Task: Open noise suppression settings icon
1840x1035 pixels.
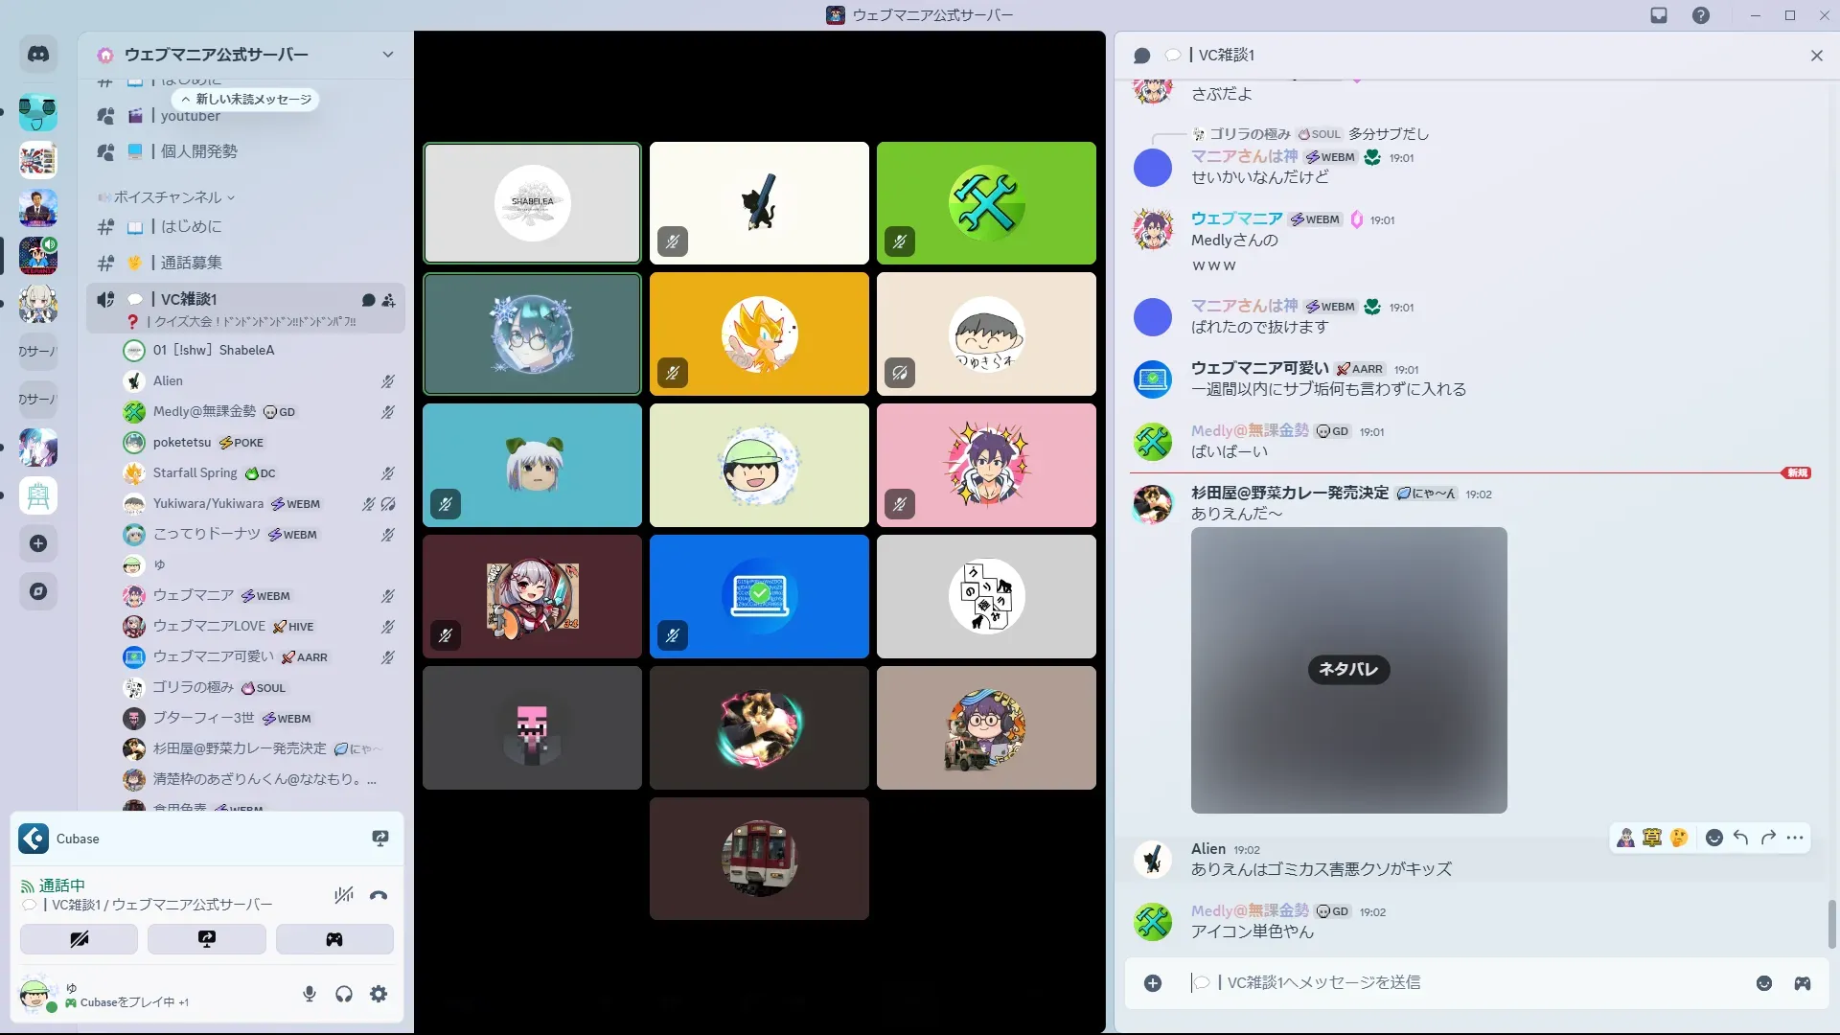Action: click(344, 896)
